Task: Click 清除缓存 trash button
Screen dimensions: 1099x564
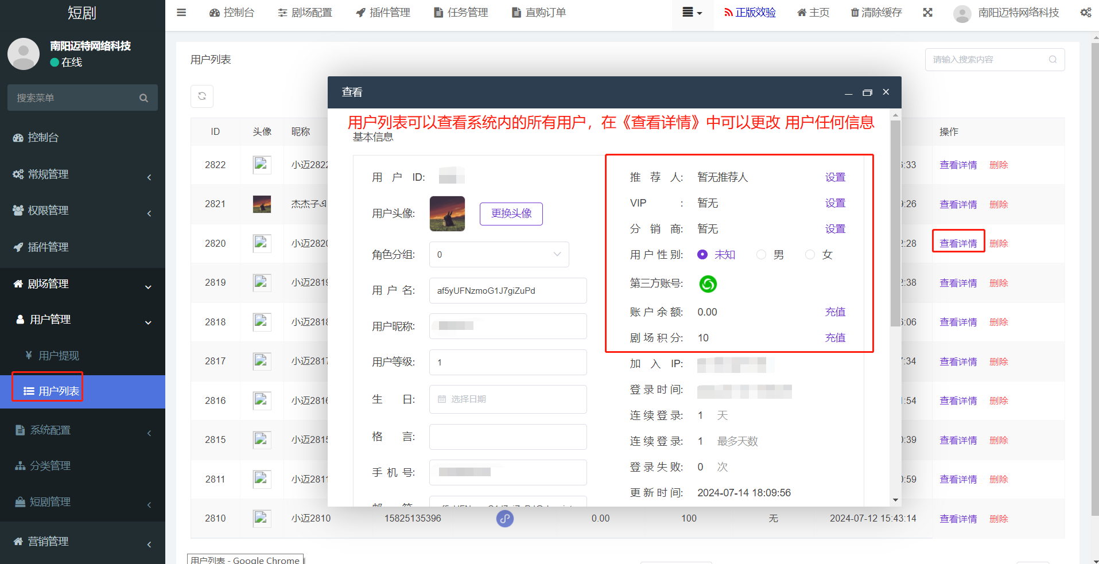Action: 876,12
